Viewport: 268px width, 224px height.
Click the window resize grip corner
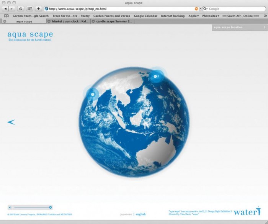click(266, 222)
